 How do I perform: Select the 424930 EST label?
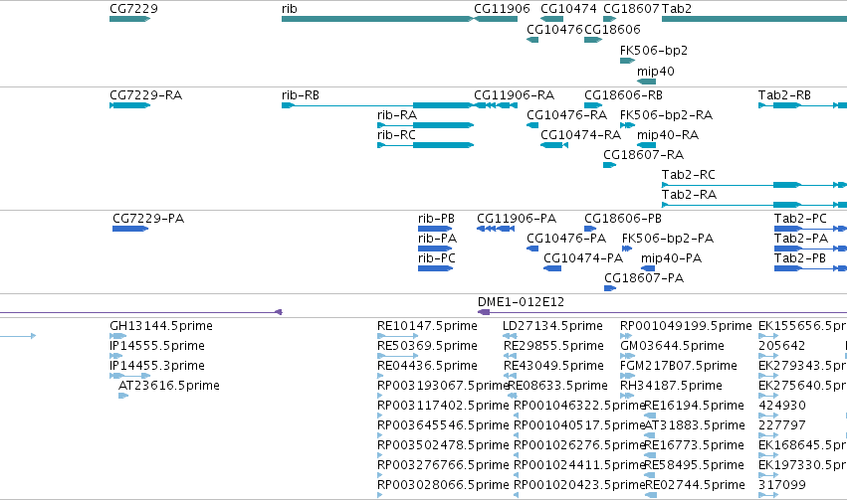pos(782,406)
